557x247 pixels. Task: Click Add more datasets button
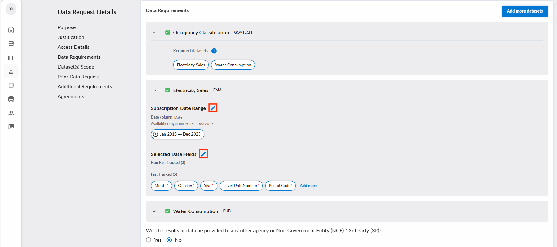(x=525, y=11)
